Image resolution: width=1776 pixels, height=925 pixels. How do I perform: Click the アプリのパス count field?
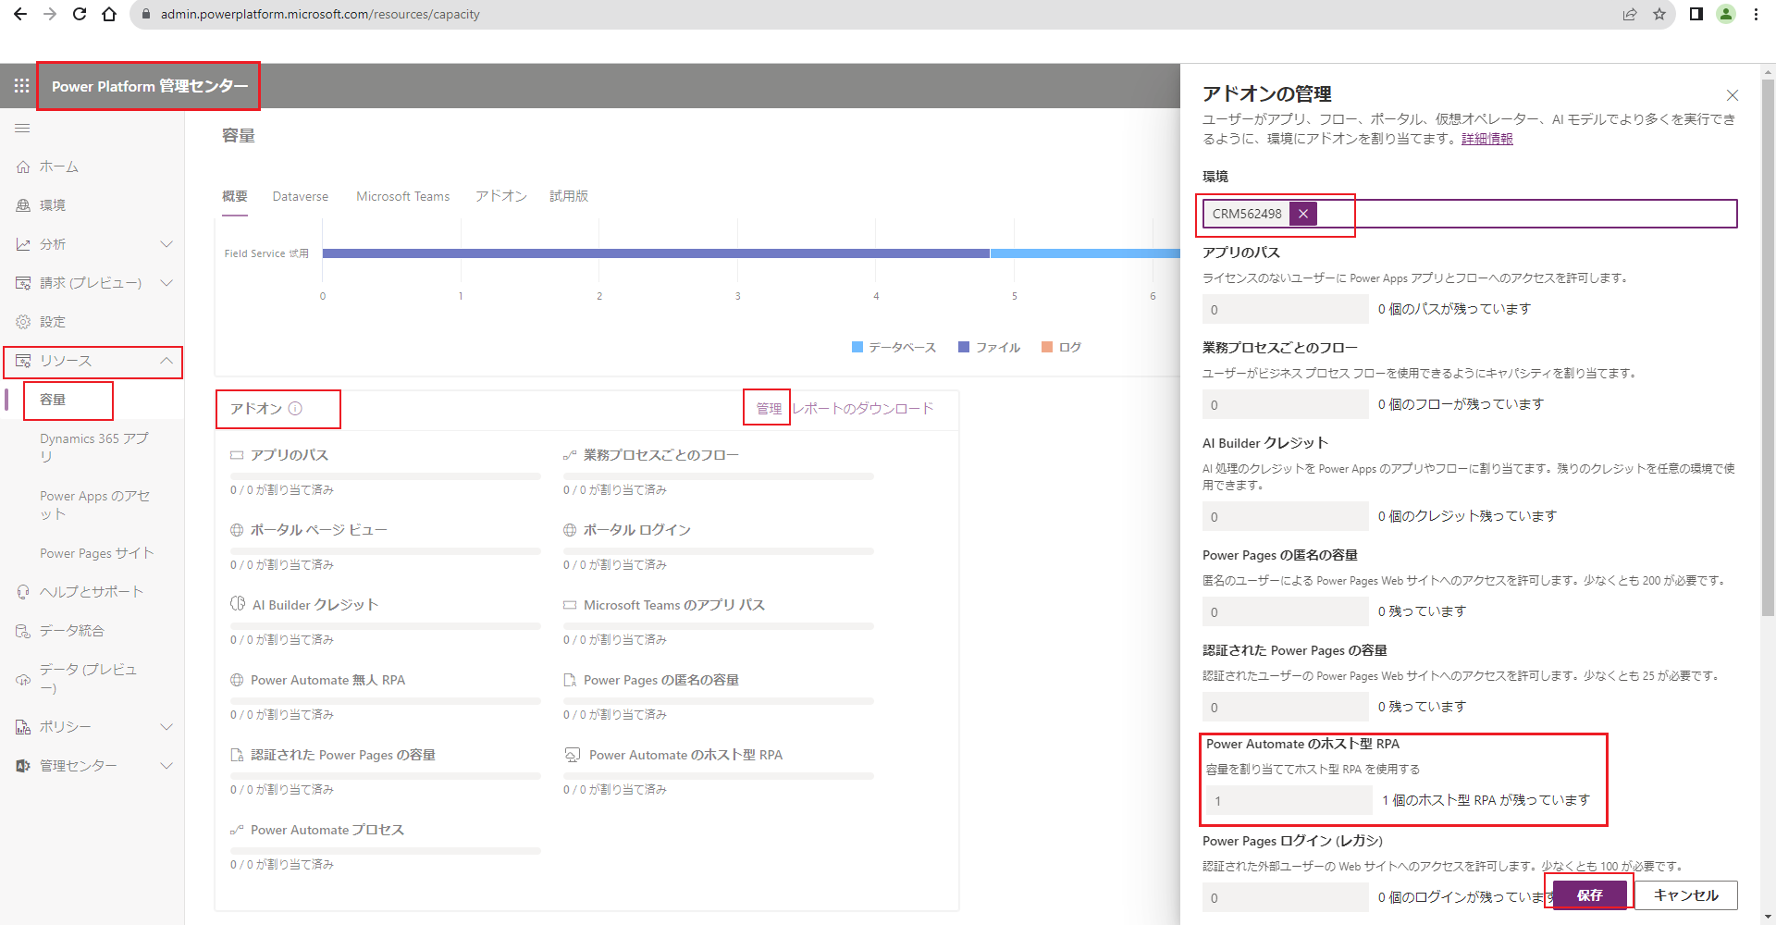click(x=1286, y=309)
